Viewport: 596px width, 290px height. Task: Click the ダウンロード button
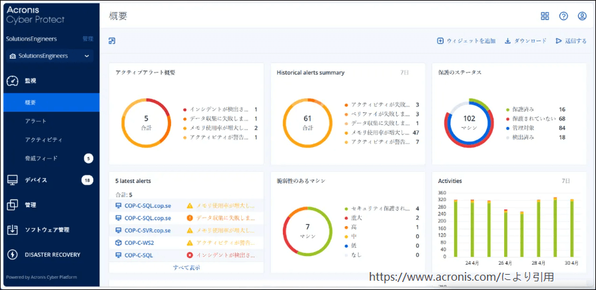click(525, 41)
